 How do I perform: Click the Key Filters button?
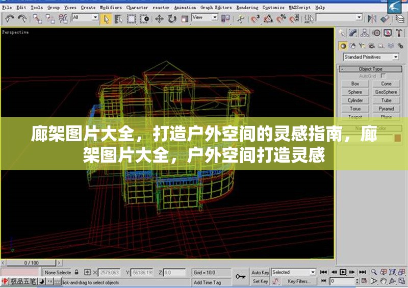(x=299, y=281)
